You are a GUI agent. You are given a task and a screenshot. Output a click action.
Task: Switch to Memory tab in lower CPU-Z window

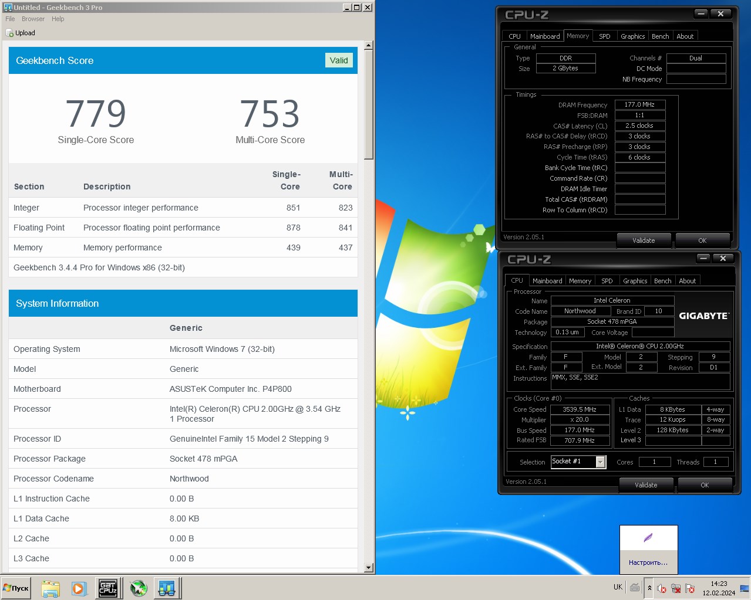pyautogui.click(x=580, y=281)
